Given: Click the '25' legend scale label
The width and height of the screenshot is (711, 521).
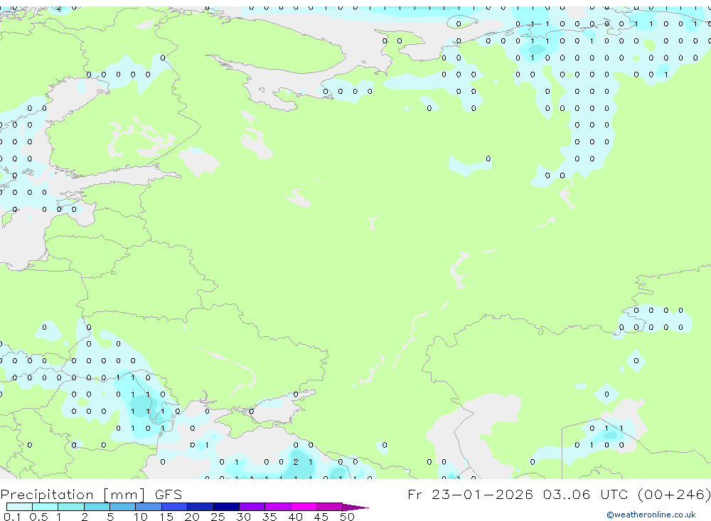Looking at the screenshot, I should [218, 517].
